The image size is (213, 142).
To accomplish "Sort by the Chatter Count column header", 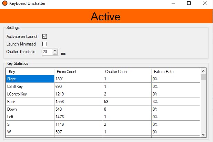I will point(127,71).
